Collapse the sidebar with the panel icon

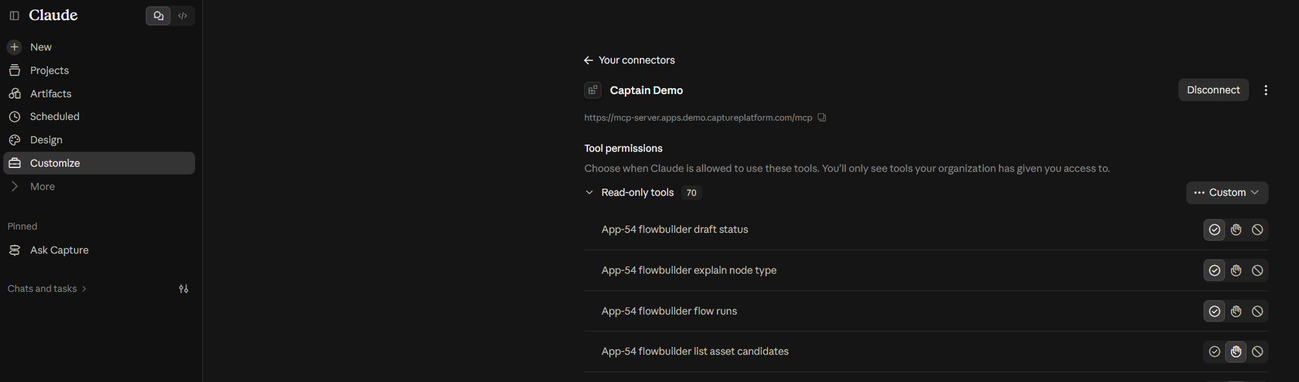coord(14,16)
